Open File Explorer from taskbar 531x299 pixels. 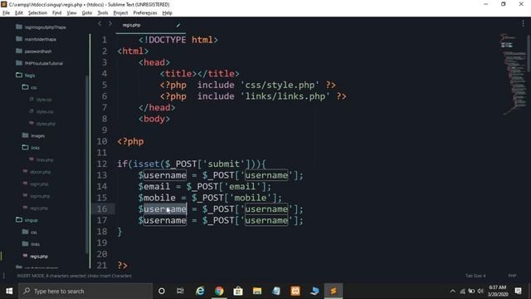click(x=257, y=291)
